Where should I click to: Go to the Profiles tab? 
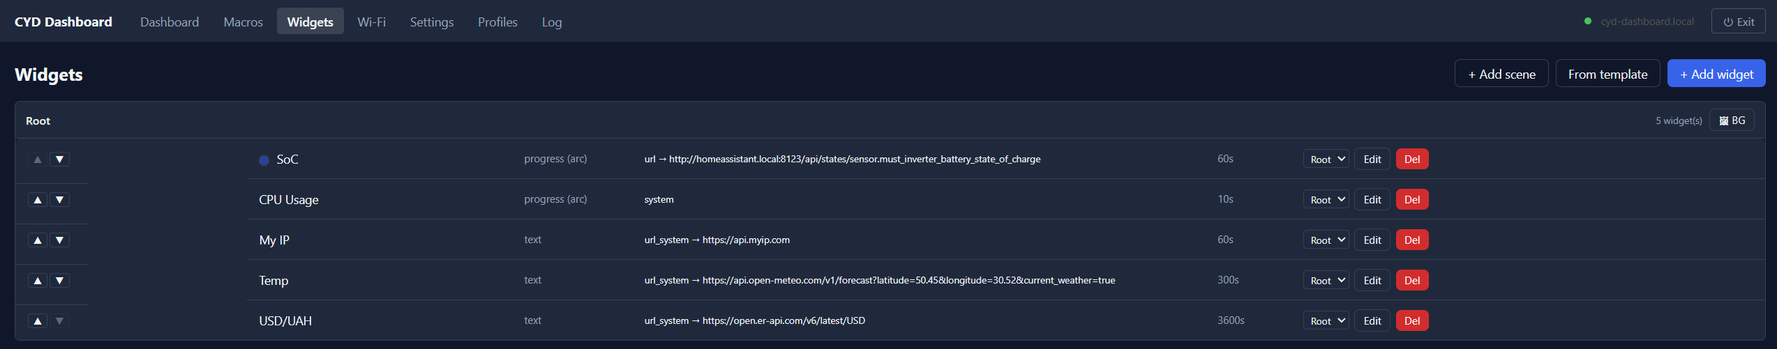[497, 22]
